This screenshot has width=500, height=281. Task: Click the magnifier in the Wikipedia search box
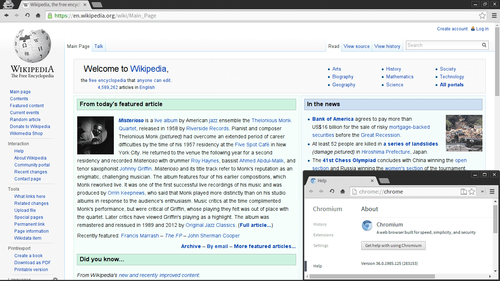[x=484, y=45]
